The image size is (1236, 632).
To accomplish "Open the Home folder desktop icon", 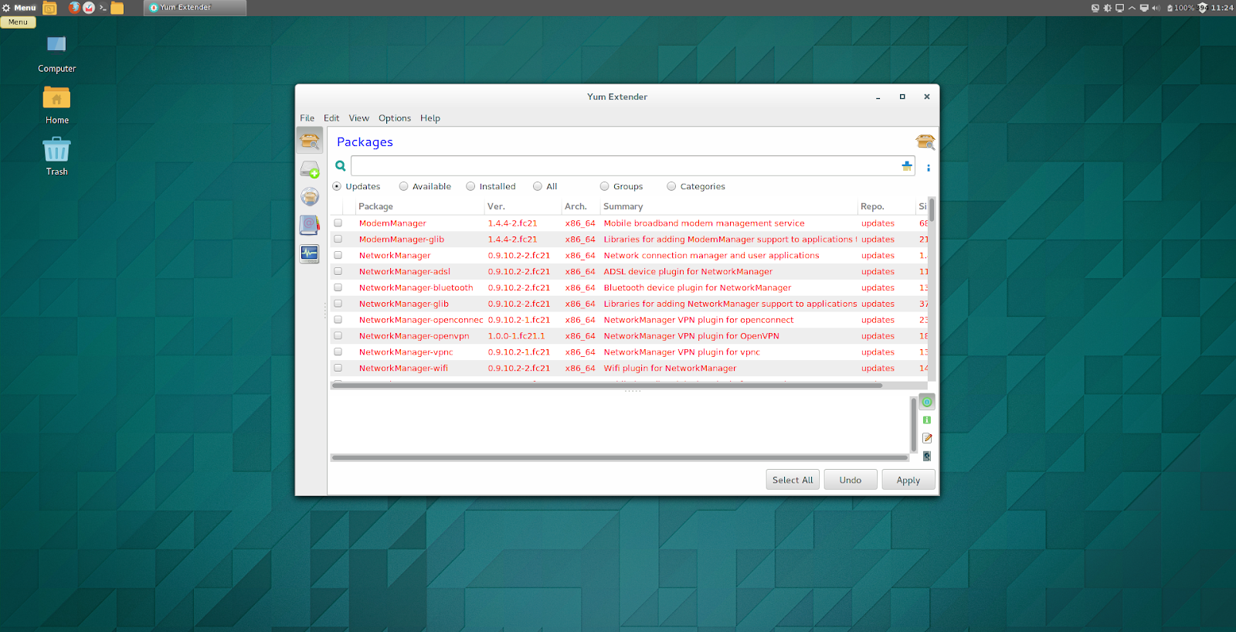I will coord(56,105).
